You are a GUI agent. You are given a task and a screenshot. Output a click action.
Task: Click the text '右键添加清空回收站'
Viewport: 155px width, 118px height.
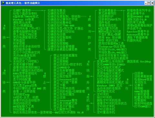[61, 32]
